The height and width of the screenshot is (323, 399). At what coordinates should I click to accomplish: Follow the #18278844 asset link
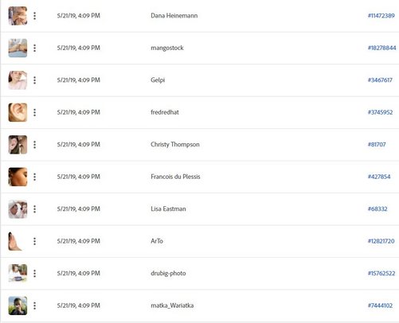(381, 48)
